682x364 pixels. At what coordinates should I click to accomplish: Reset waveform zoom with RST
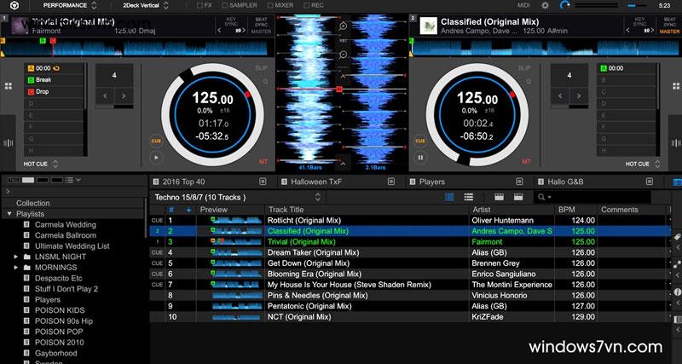pos(344,40)
